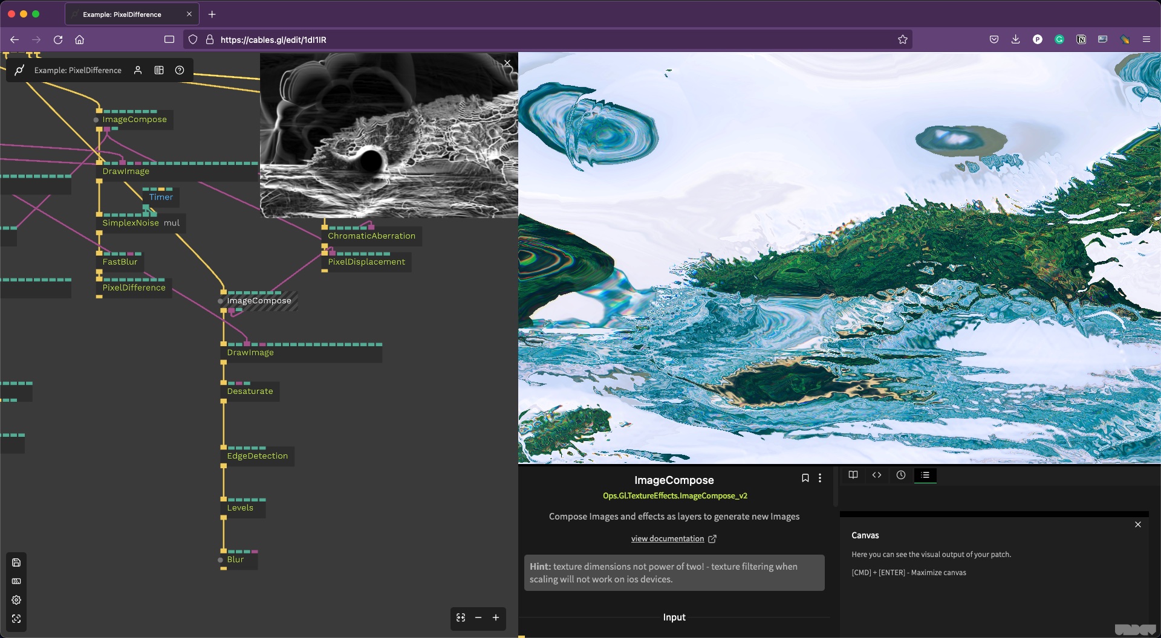Click the save patch floppy disk icon
The image size is (1161, 638).
click(x=16, y=562)
